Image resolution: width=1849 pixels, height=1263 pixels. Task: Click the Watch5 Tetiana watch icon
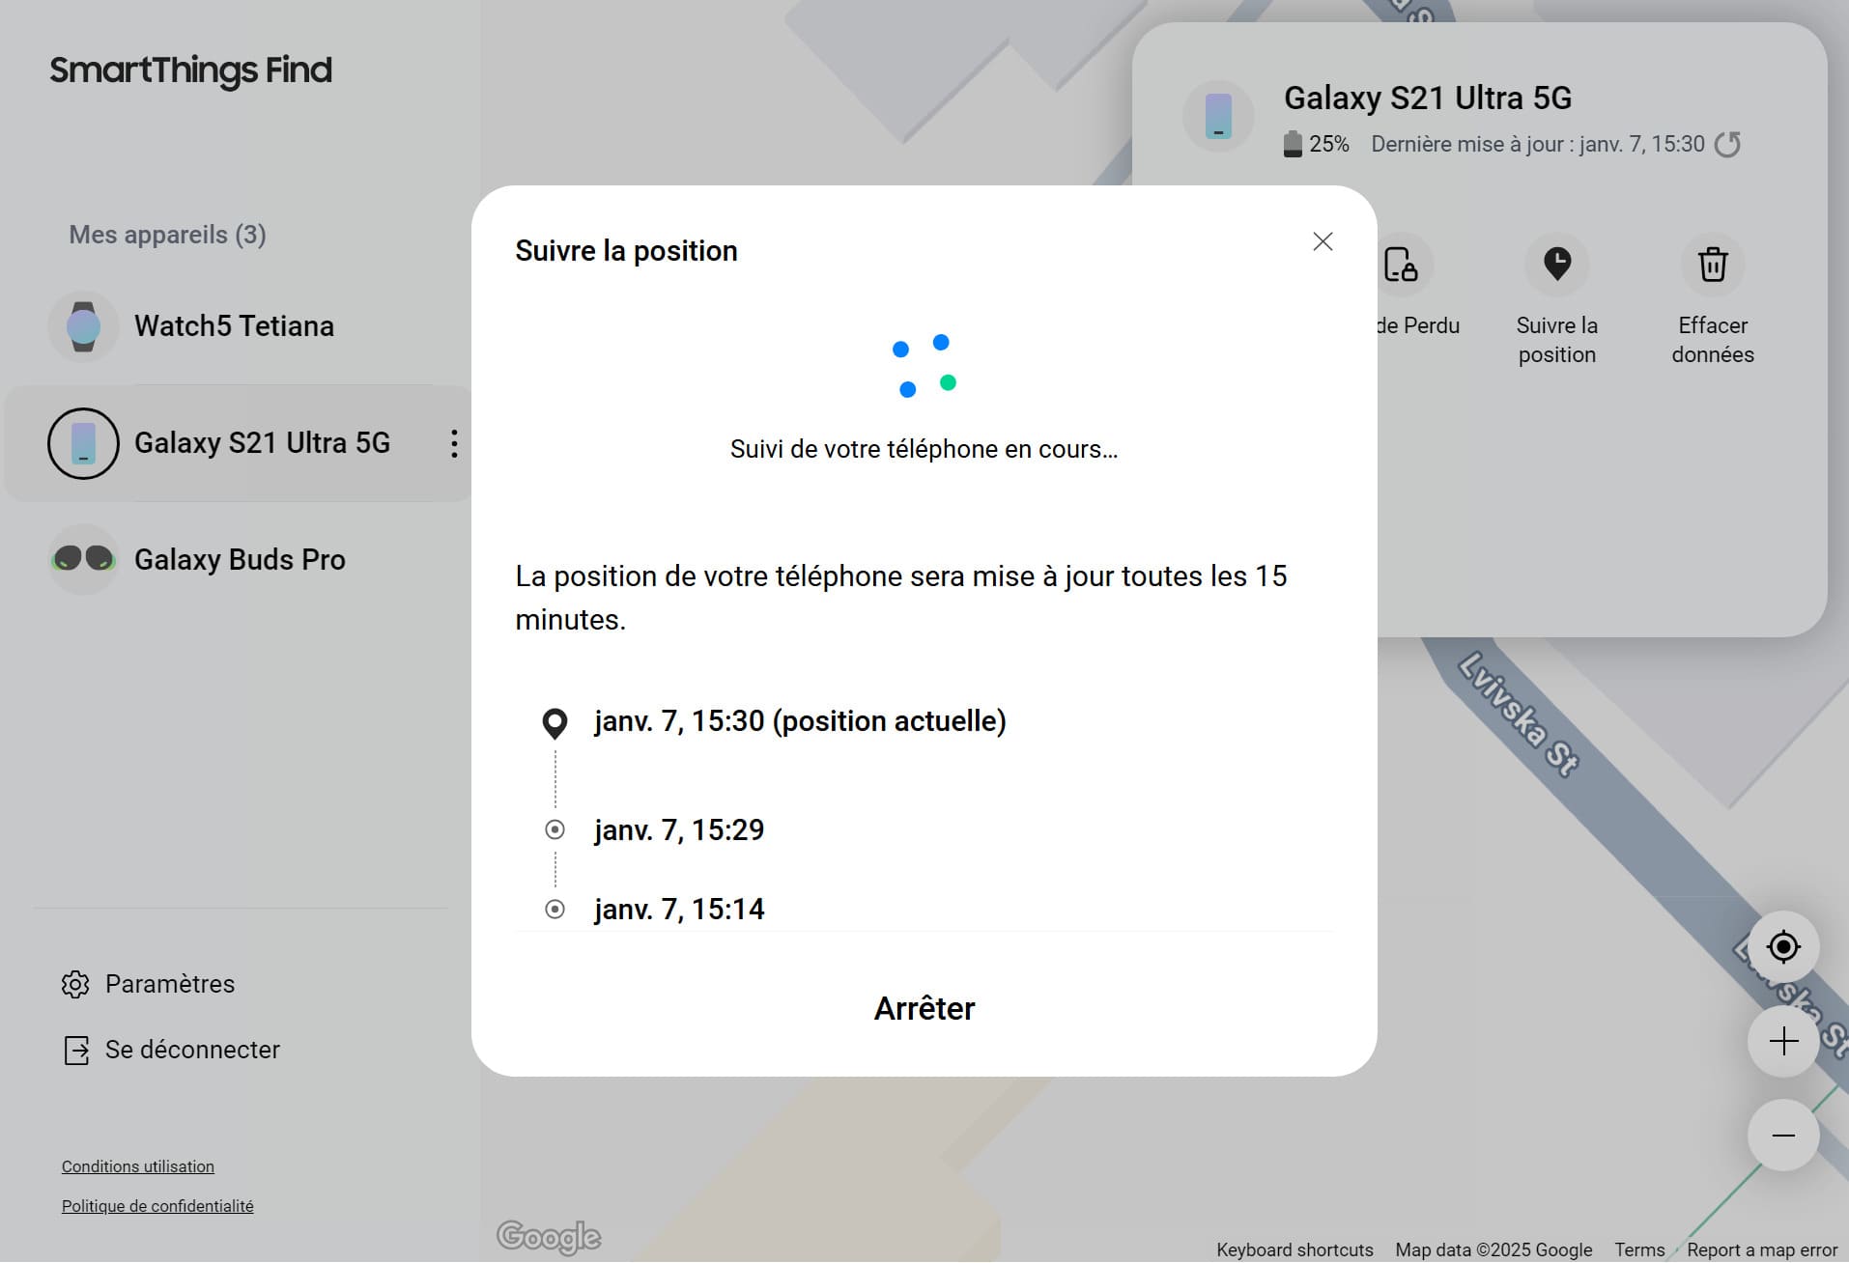(x=83, y=326)
